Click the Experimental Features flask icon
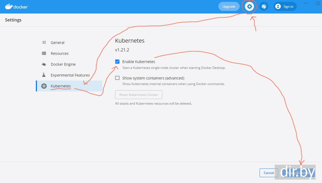 click(44, 75)
